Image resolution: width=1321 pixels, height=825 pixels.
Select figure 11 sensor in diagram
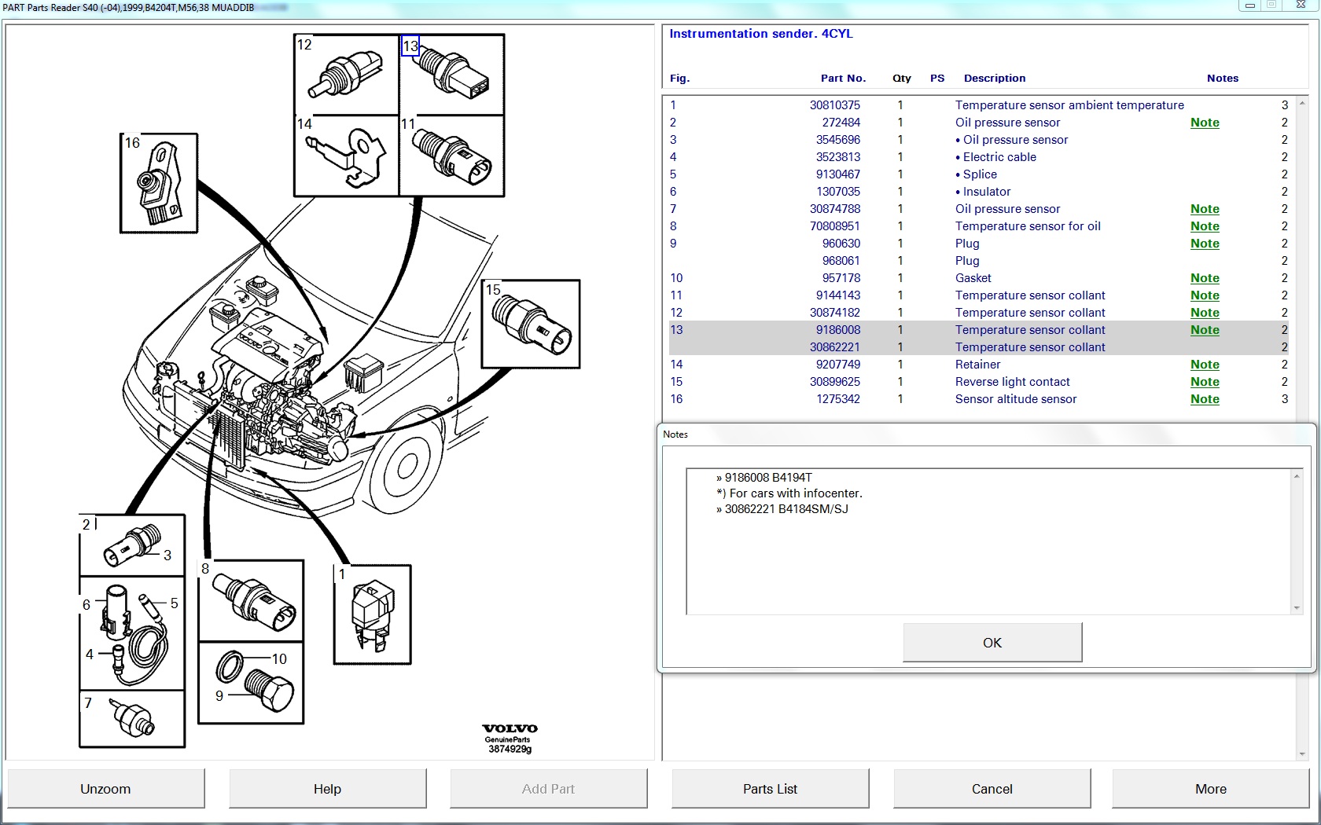point(453,156)
